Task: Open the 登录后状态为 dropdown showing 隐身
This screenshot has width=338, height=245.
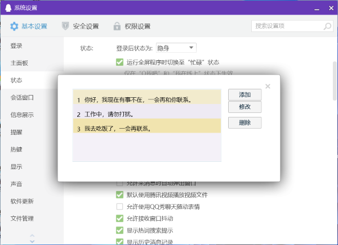Action: pos(175,48)
